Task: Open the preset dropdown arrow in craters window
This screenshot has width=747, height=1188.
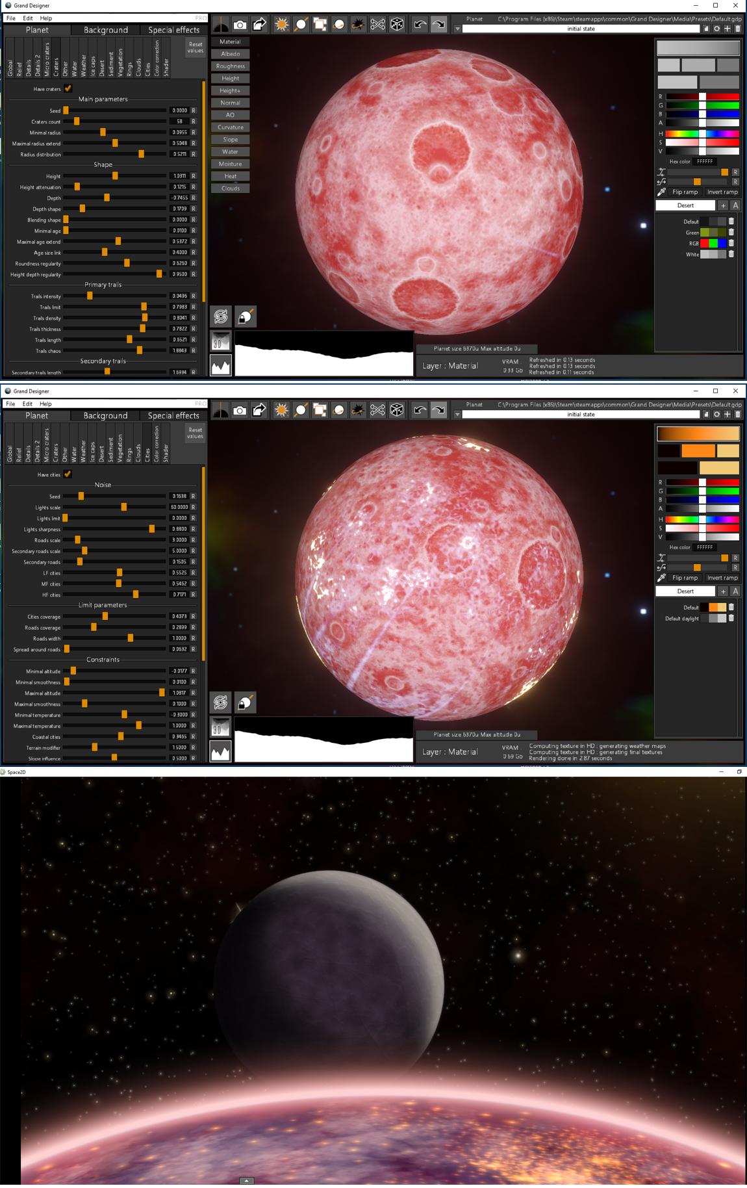Action: [457, 29]
